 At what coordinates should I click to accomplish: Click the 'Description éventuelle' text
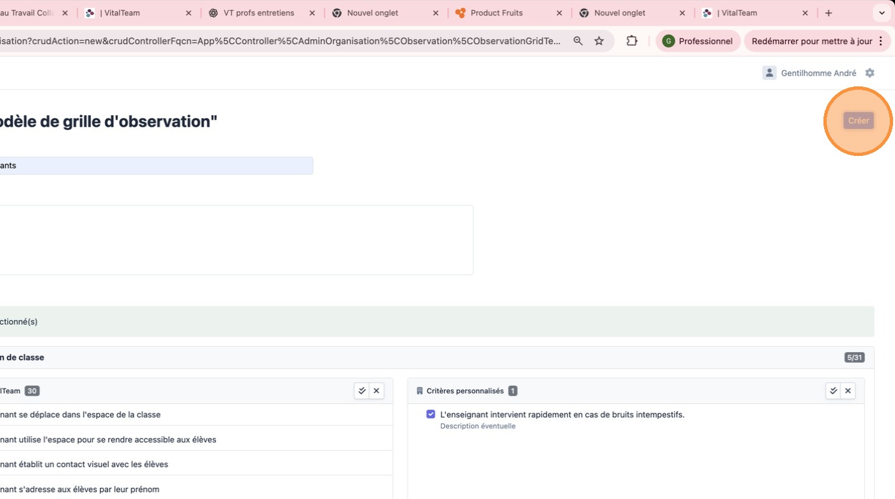(478, 426)
